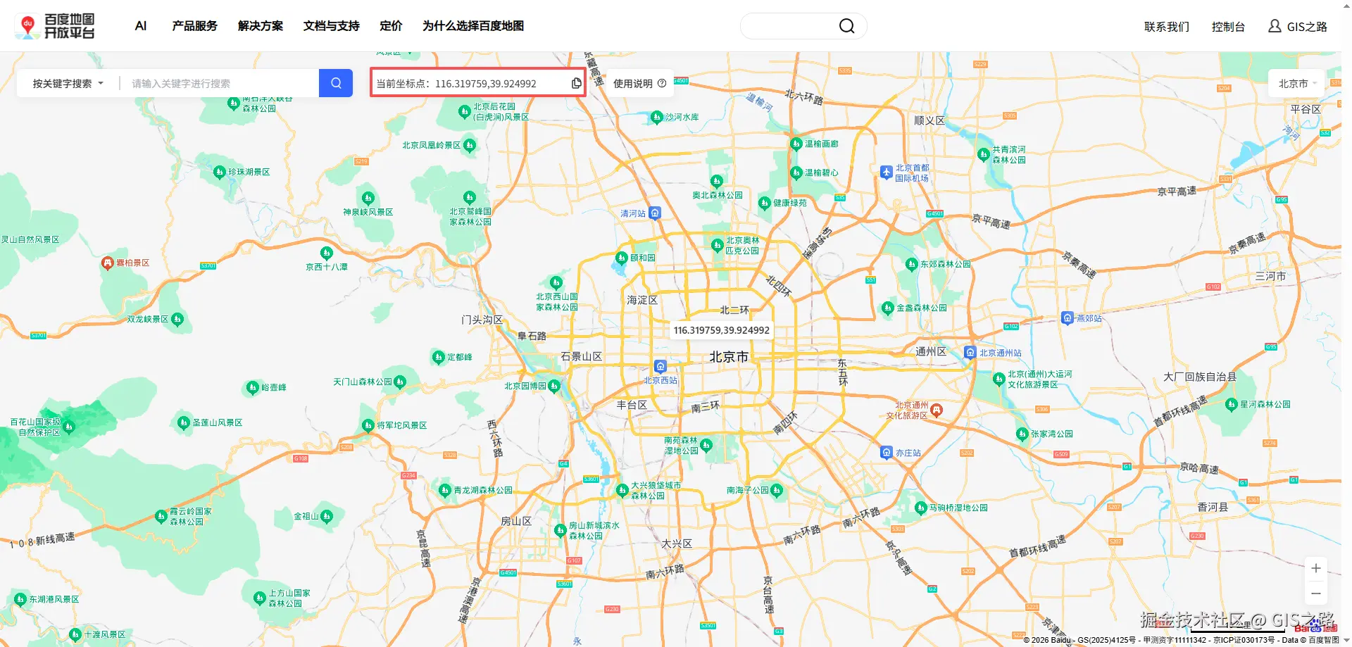Click the 颐和园 park marker icon
Viewport: 1352px width, 647px height.
(x=621, y=258)
